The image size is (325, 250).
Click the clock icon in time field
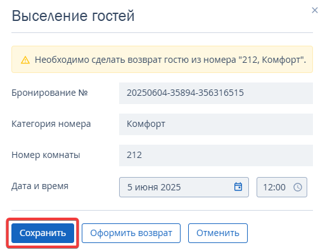coord(298,187)
